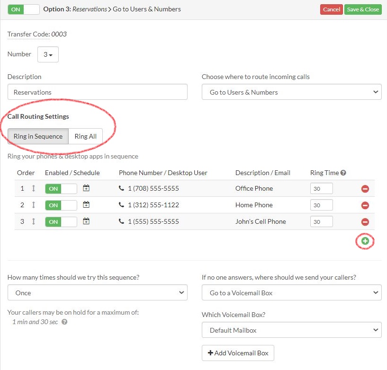Click the reorder arrow for row 2
This screenshot has height=370, width=387.
click(x=34, y=205)
